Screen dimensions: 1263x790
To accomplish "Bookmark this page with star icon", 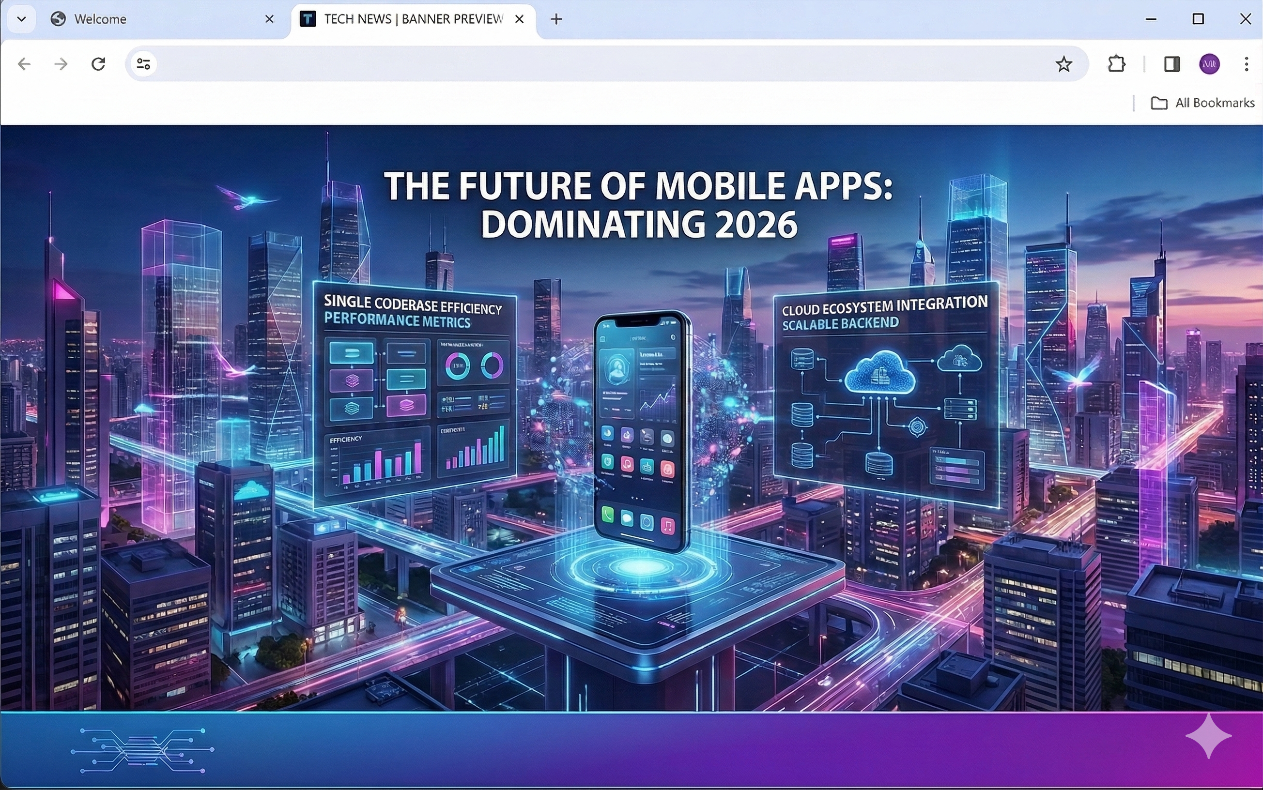I will pyautogui.click(x=1063, y=64).
